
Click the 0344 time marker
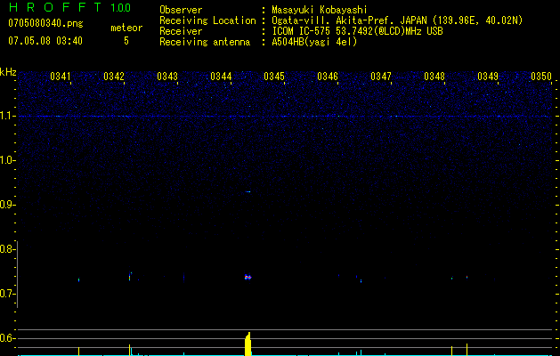tap(221, 76)
